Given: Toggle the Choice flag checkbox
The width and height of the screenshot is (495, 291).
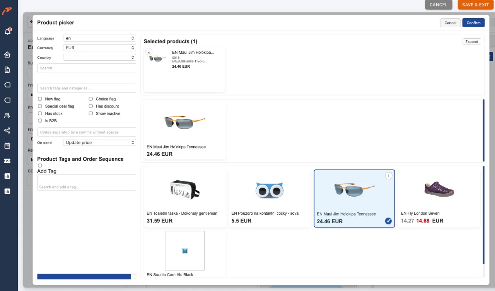Looking at the screenshot, I should [x=91, y=99].
